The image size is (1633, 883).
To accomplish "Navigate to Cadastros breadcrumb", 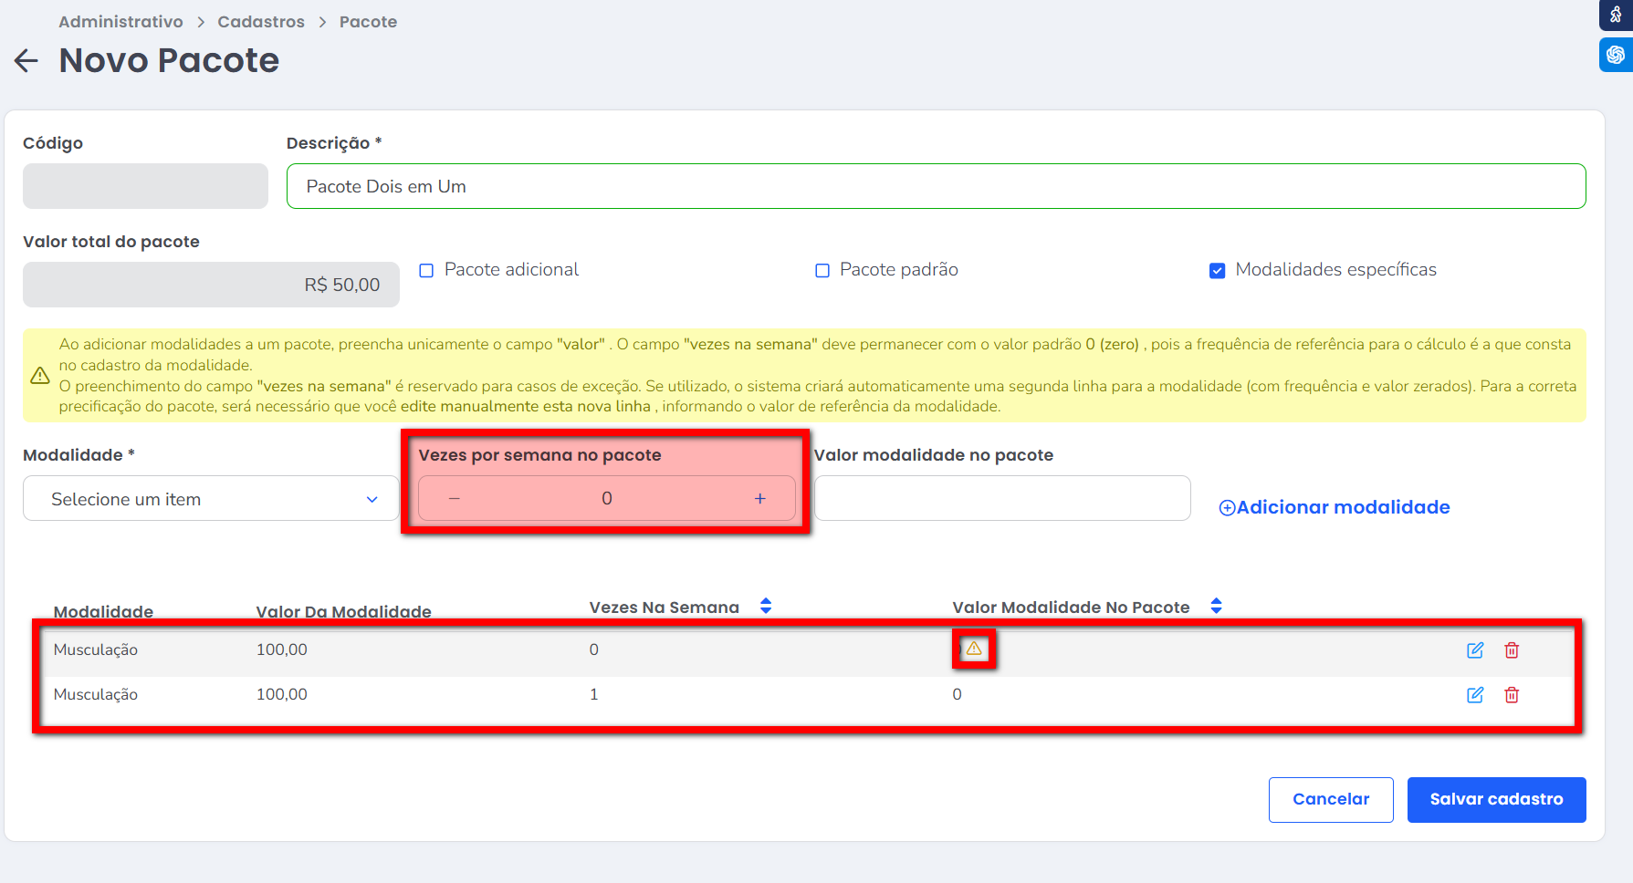I will pyautogui.click(x=261, y=22).
